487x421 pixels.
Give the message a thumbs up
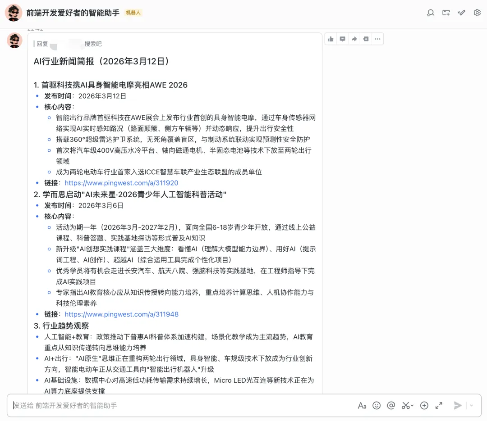tap(331, 39)
